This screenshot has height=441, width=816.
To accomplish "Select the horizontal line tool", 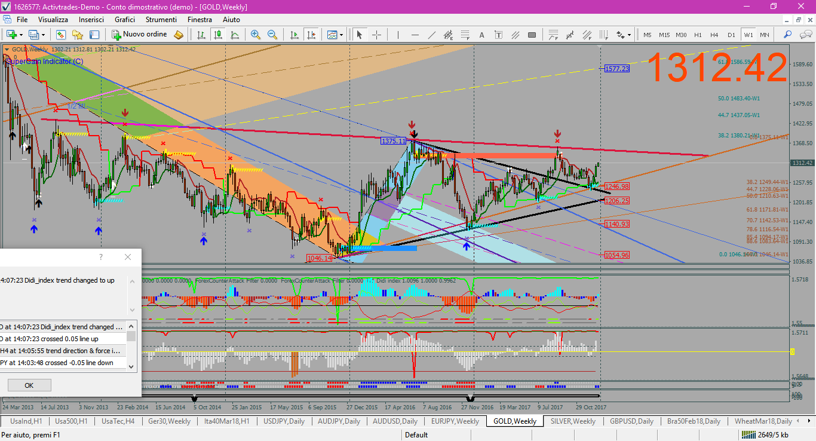I will coord(415,35).
